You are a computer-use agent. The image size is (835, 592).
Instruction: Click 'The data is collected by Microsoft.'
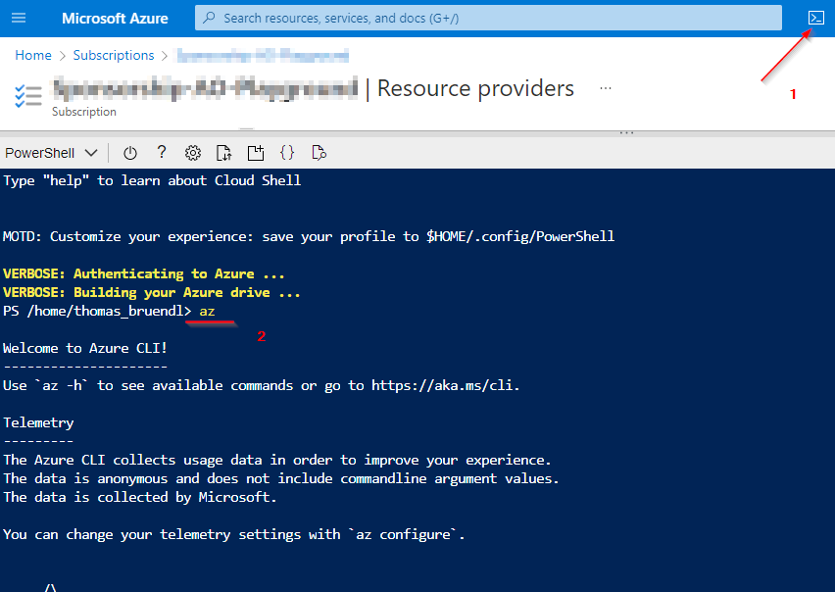(139, 498)
